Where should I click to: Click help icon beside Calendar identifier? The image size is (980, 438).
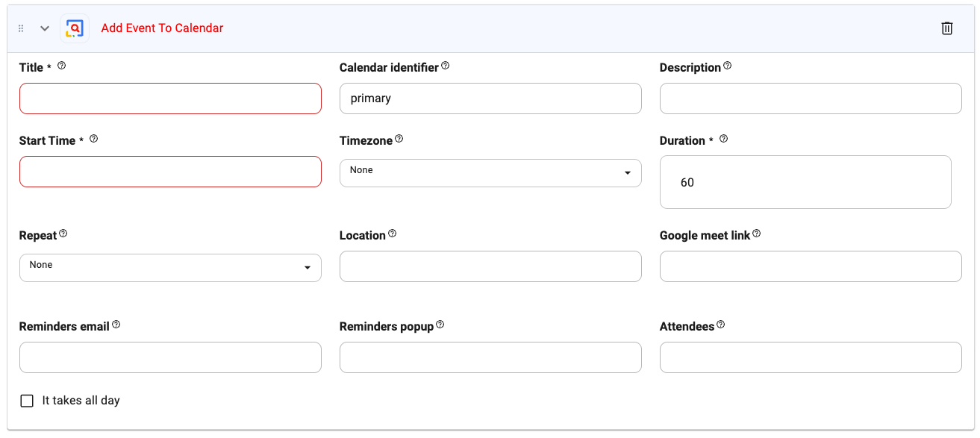click(446, 66)
